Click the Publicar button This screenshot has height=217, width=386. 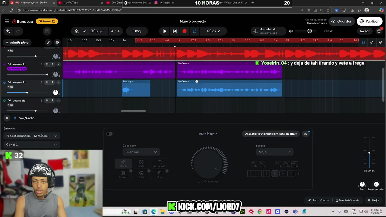369,21
